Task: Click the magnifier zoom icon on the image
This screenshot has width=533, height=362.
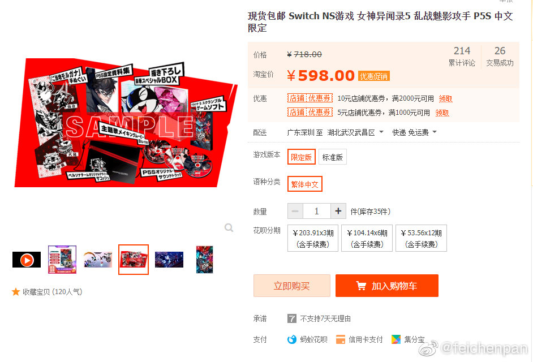Action: pos(229,227)
